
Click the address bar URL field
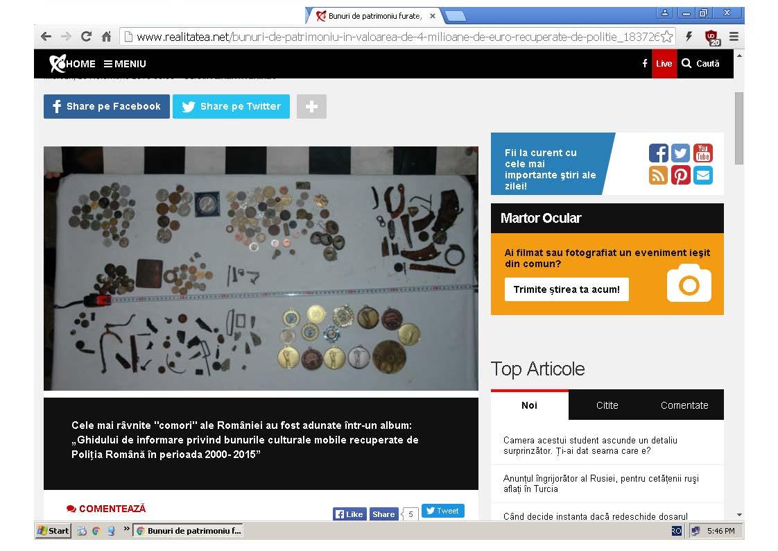point(397,37)
